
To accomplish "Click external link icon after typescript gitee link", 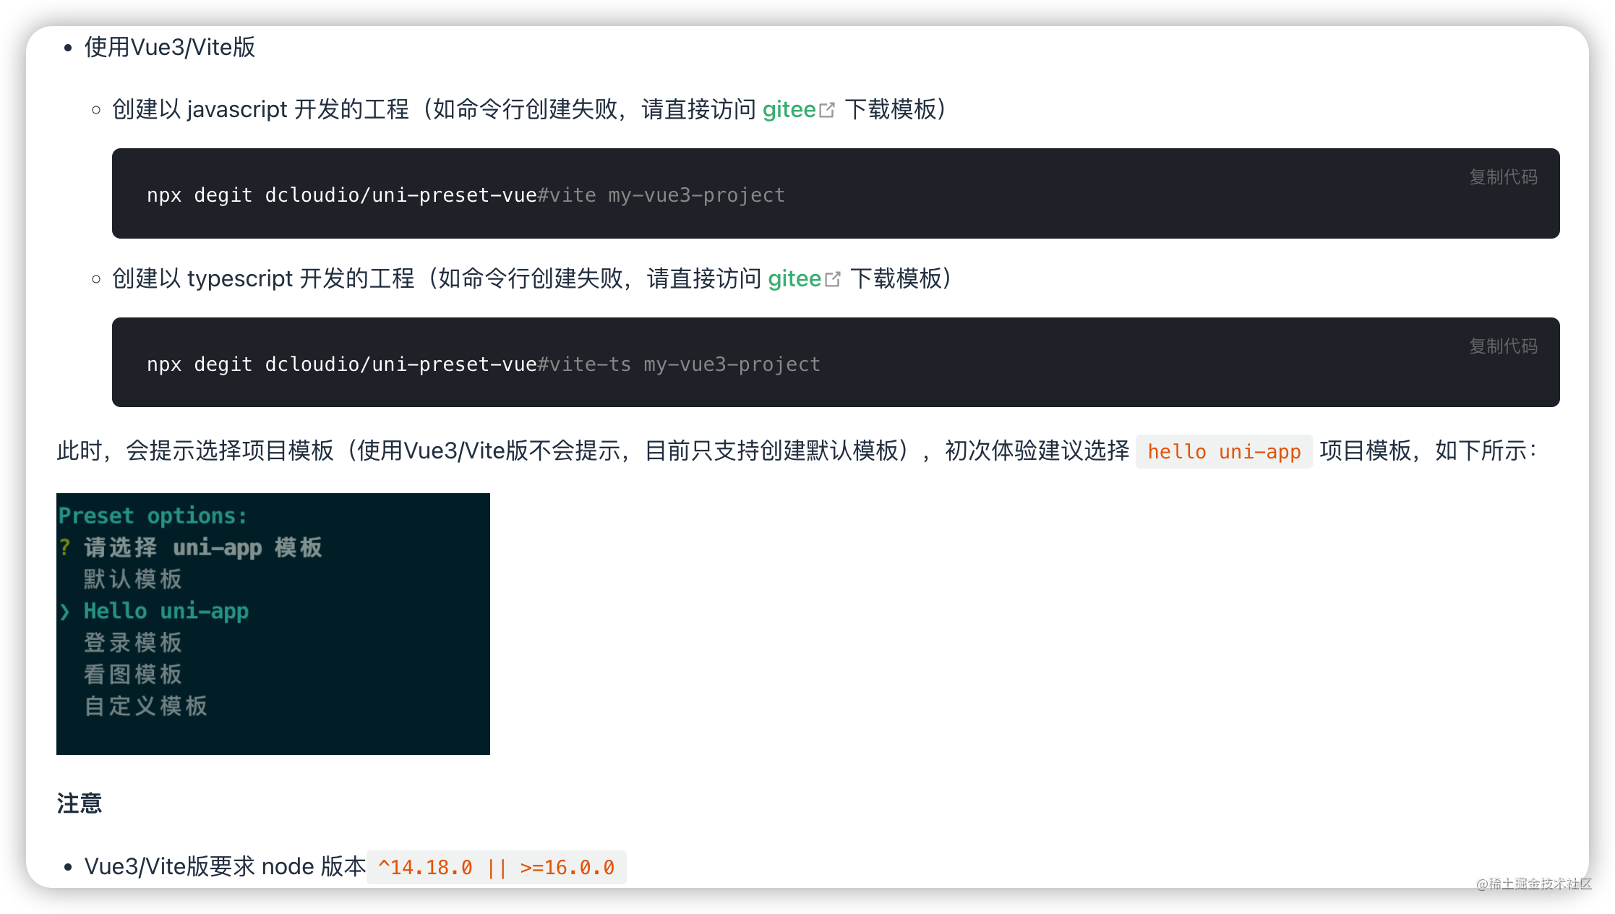I will click(833, 280).
